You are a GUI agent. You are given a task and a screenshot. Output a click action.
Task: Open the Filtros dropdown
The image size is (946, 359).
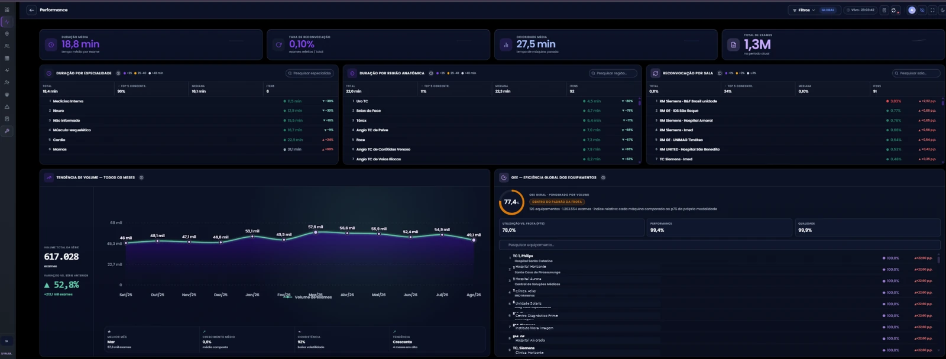pos(804,10)
